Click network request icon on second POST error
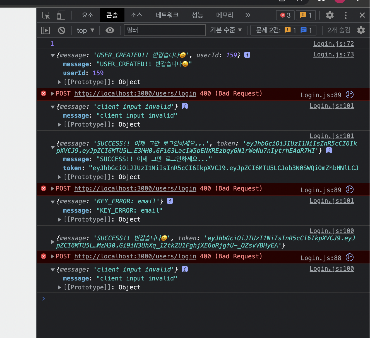This screenshot has width=370, height=338. coord(350,190)
